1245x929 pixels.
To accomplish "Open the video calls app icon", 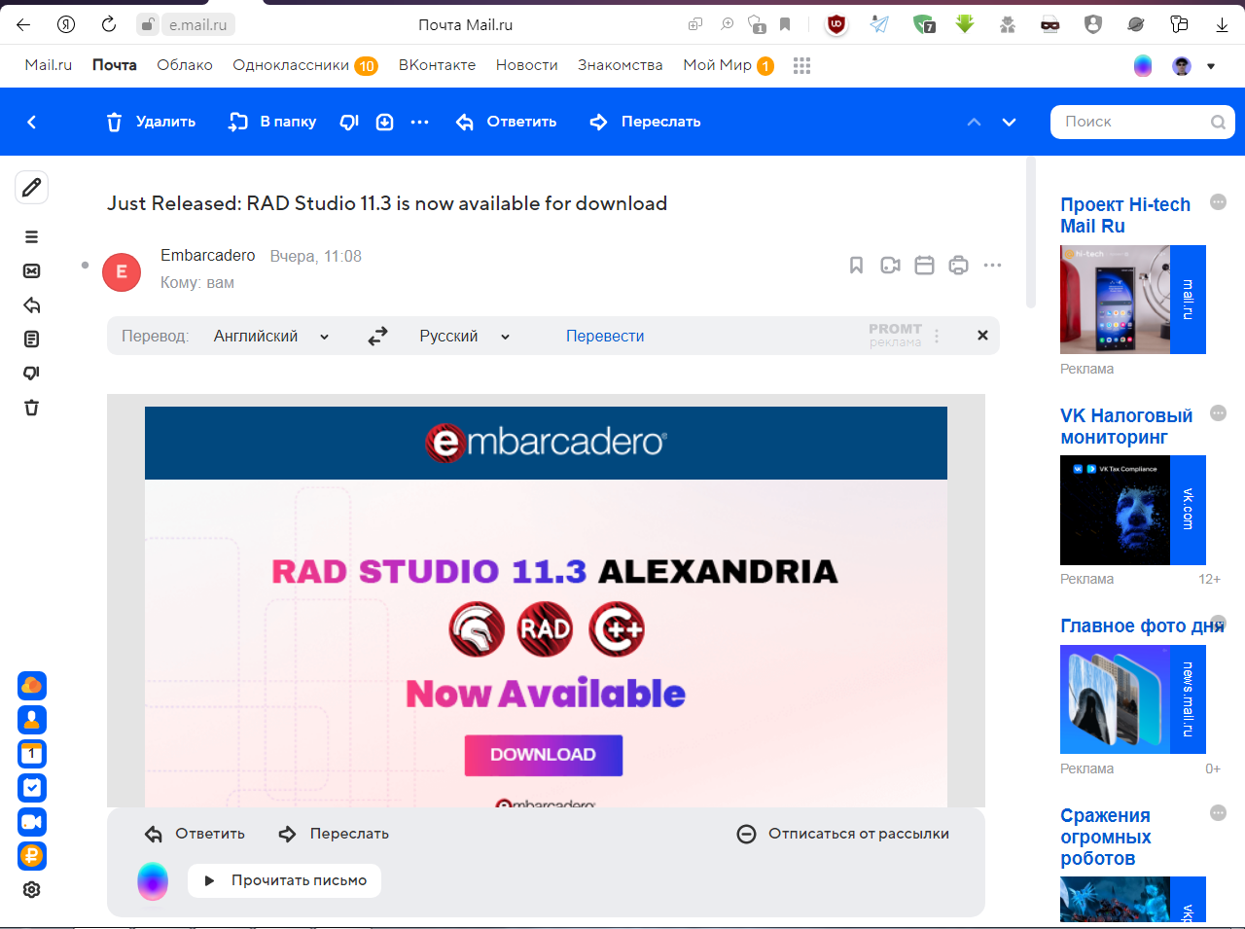I will coord(32,822).
